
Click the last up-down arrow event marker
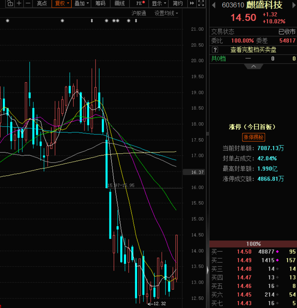click(136, 21)
